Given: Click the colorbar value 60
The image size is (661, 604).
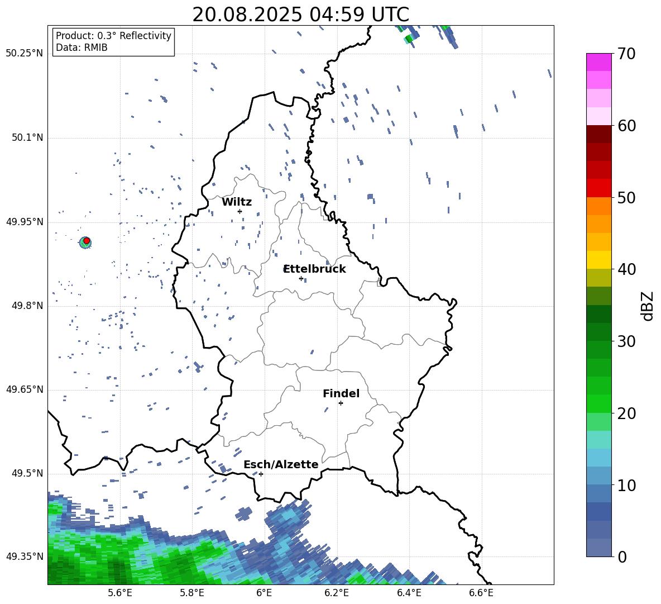Looking at the screenshot, I should (626, 126).
